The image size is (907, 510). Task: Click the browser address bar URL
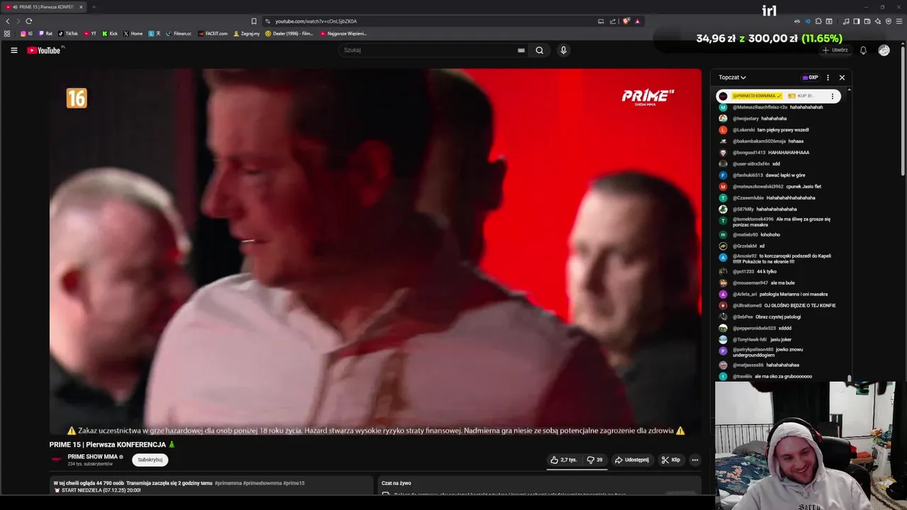coord(316,21)
